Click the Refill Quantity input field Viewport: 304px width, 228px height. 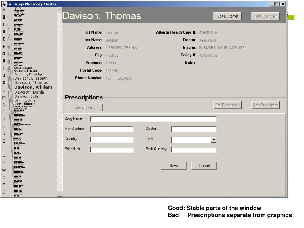click(194, 150)
